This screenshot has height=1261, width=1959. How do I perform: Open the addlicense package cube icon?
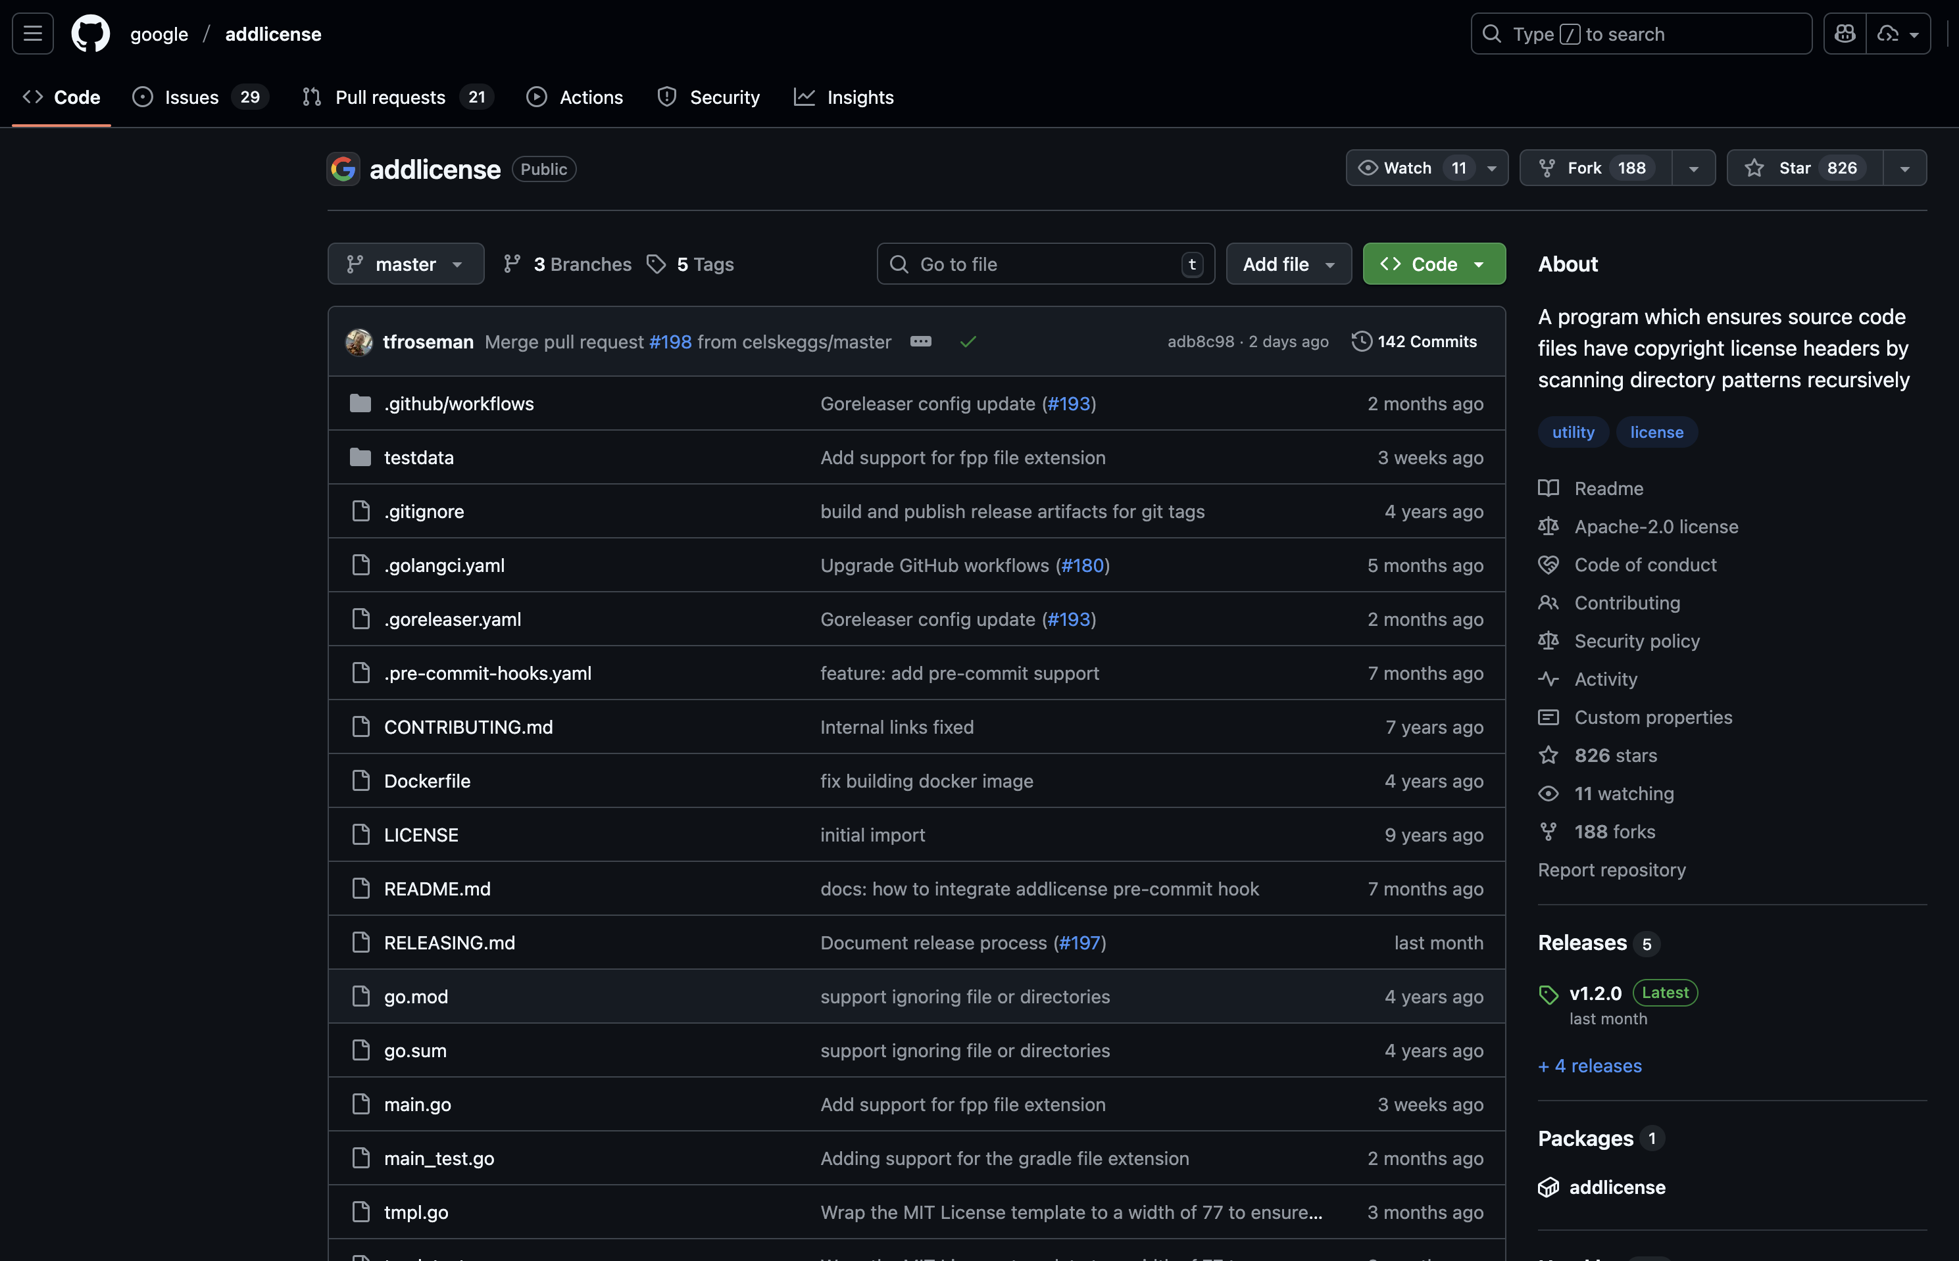[1549, 1187]
